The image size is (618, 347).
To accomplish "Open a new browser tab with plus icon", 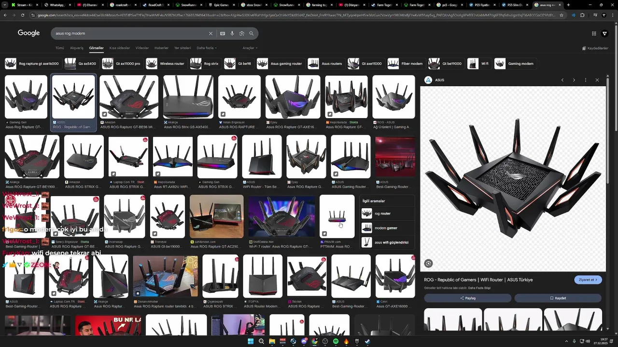I will pos(568,5).
